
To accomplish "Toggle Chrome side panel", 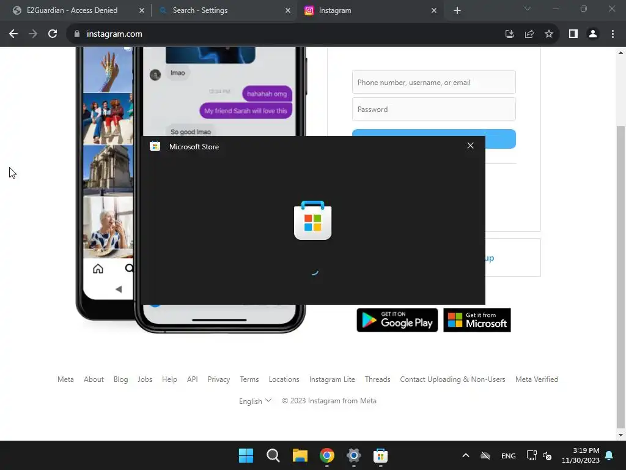I will 573,34.
